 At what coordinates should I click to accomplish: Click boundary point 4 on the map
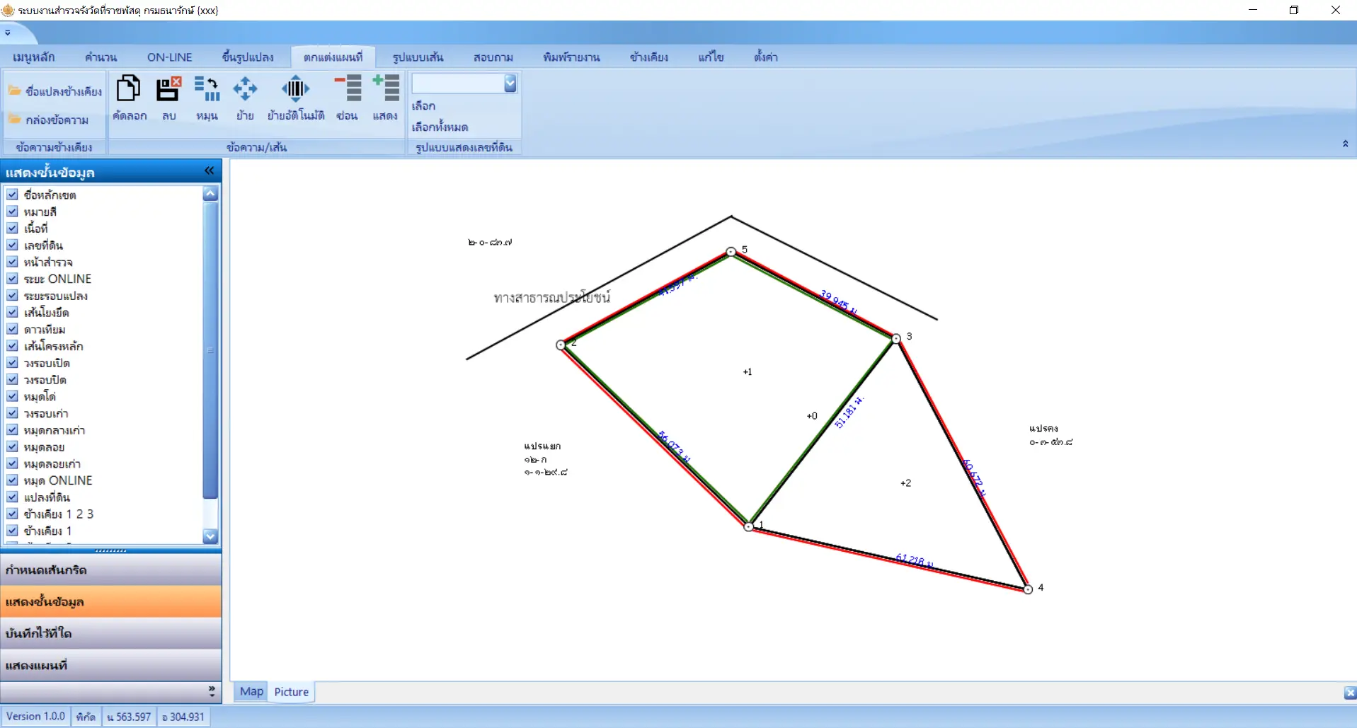pyautogui.click(x=1028, y=589)
